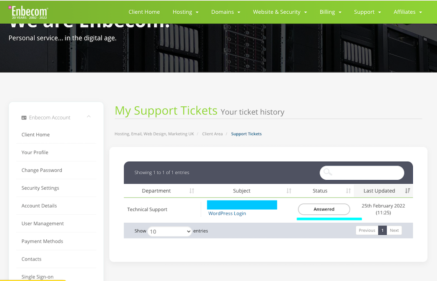Click the Answered status badge
The image size is (437, 281).
[x=324, y=209]
